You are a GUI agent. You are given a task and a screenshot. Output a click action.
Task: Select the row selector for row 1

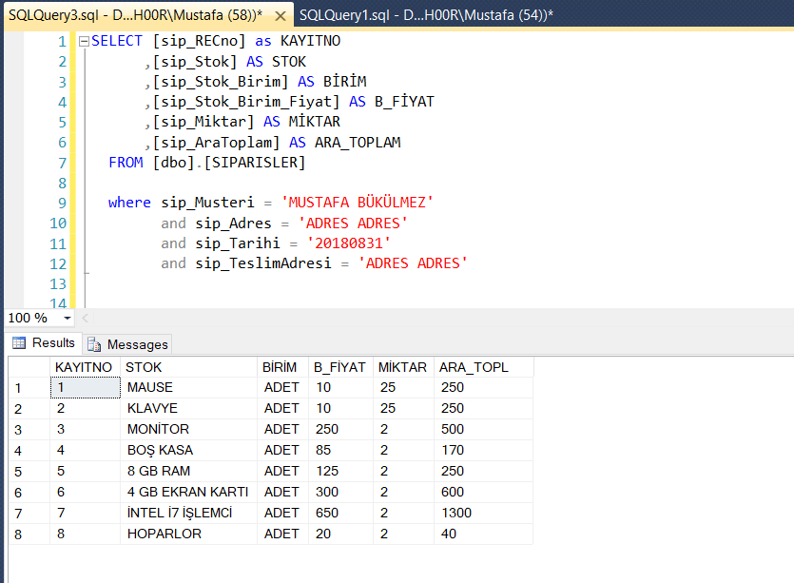(19, 387)
